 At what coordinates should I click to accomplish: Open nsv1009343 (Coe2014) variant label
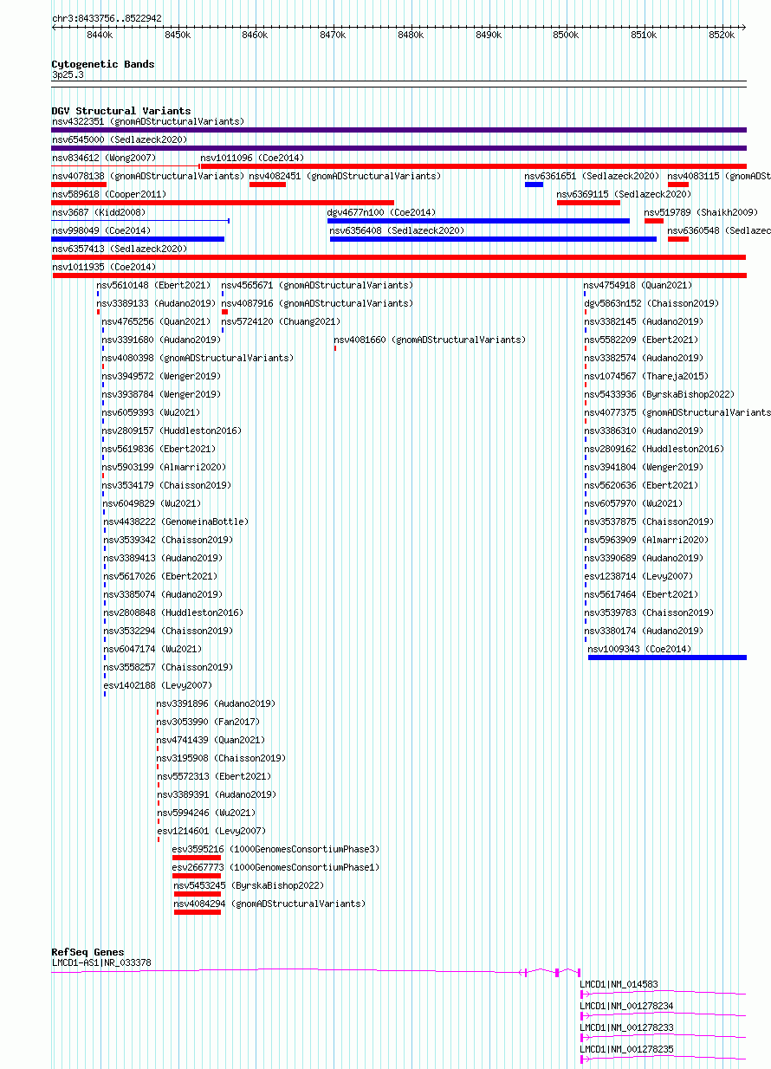[639, 649]
